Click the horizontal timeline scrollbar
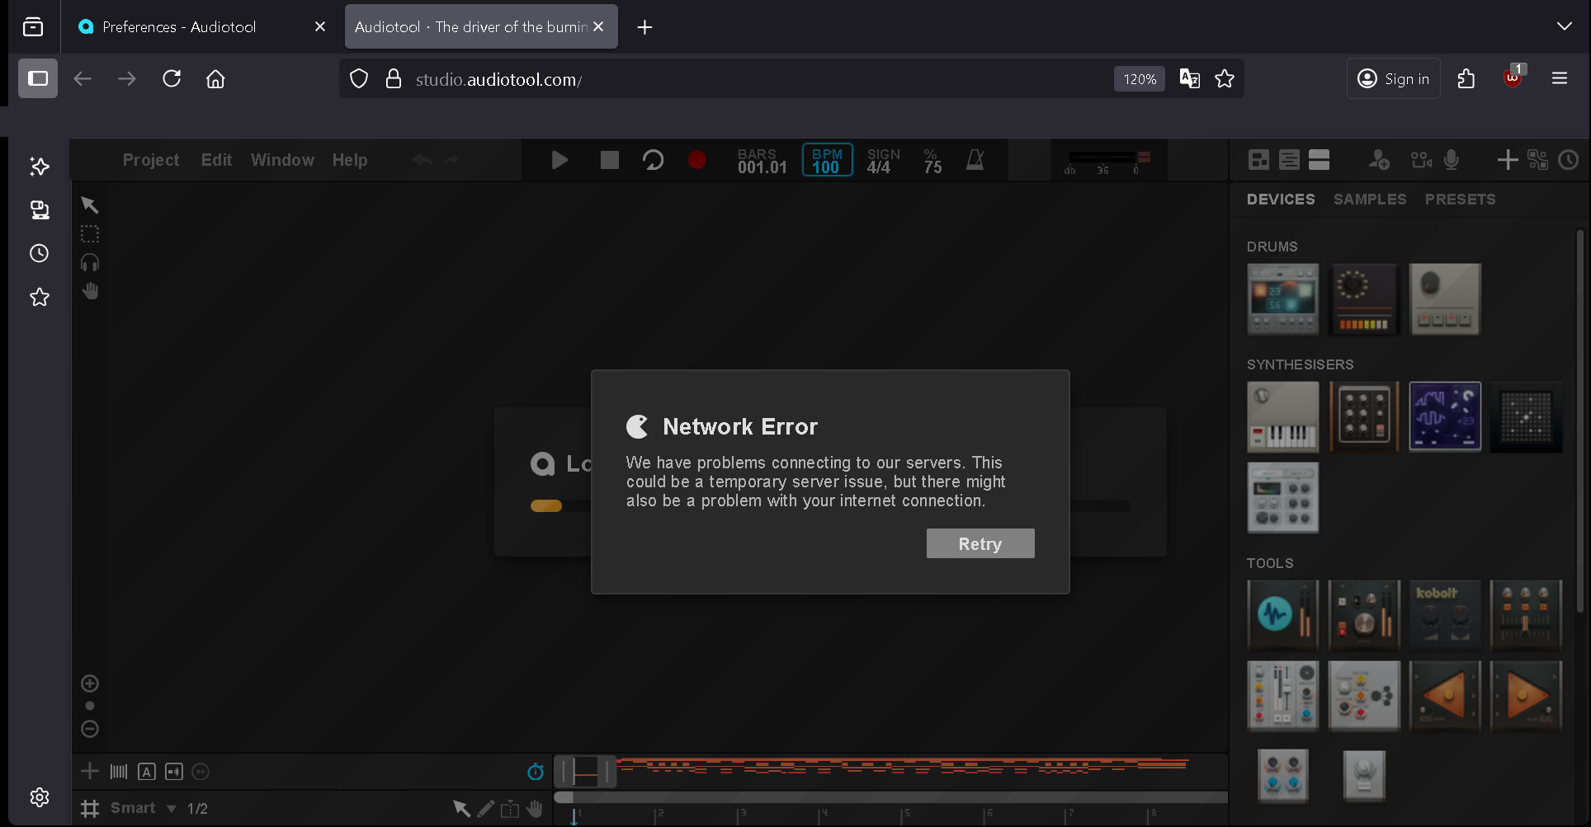 pyautogui.click(x=890, y=797)
